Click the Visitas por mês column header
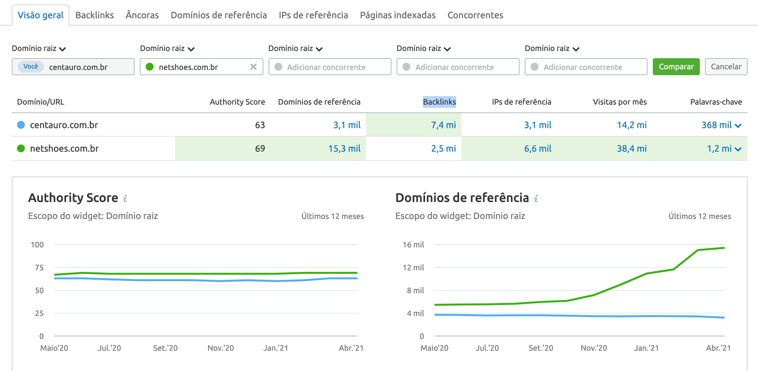 tap(620, 102)
